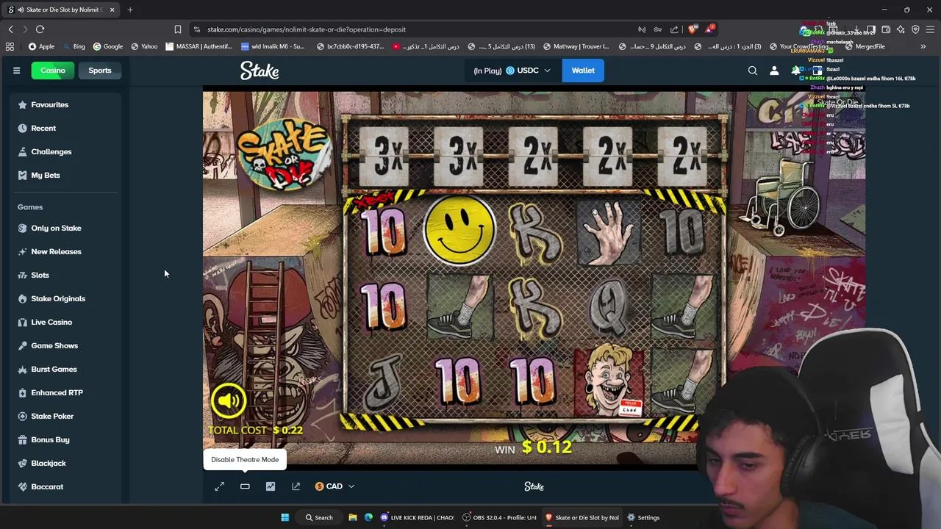The height and width of the screenshot is (529, 941).
Task: Open the hamburger sidebar menu
Action: (x=16, y=71)
